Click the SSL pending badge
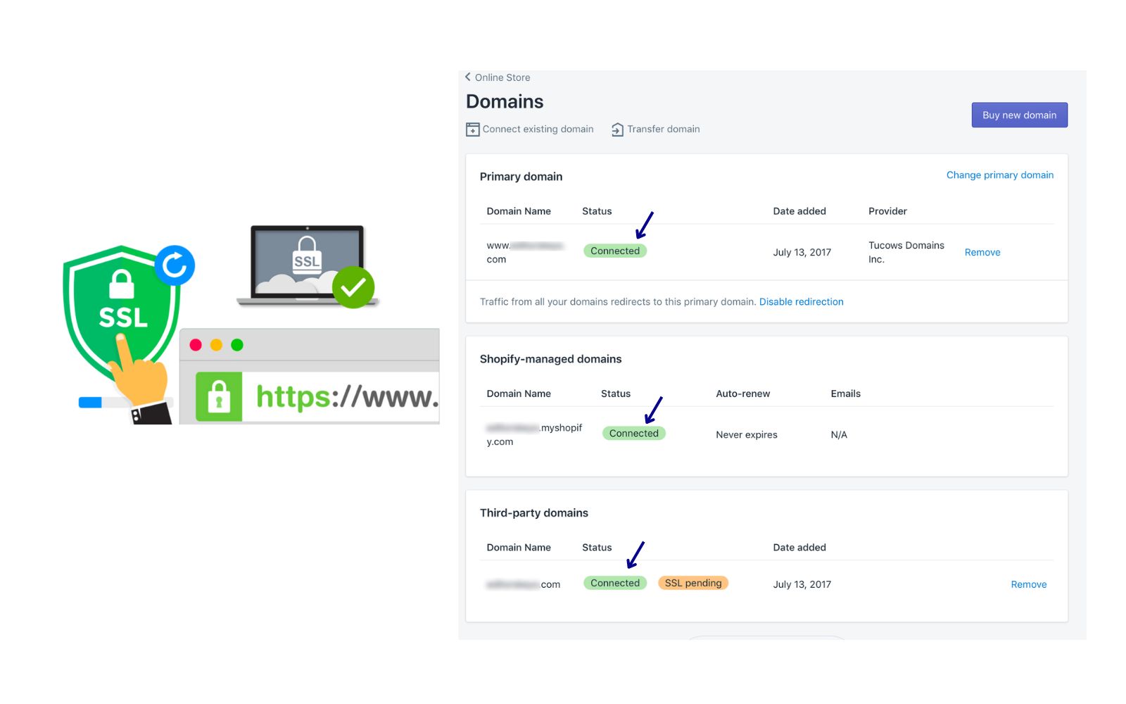This screenshot has height=704, width=1126. click(x=692, y=583)
